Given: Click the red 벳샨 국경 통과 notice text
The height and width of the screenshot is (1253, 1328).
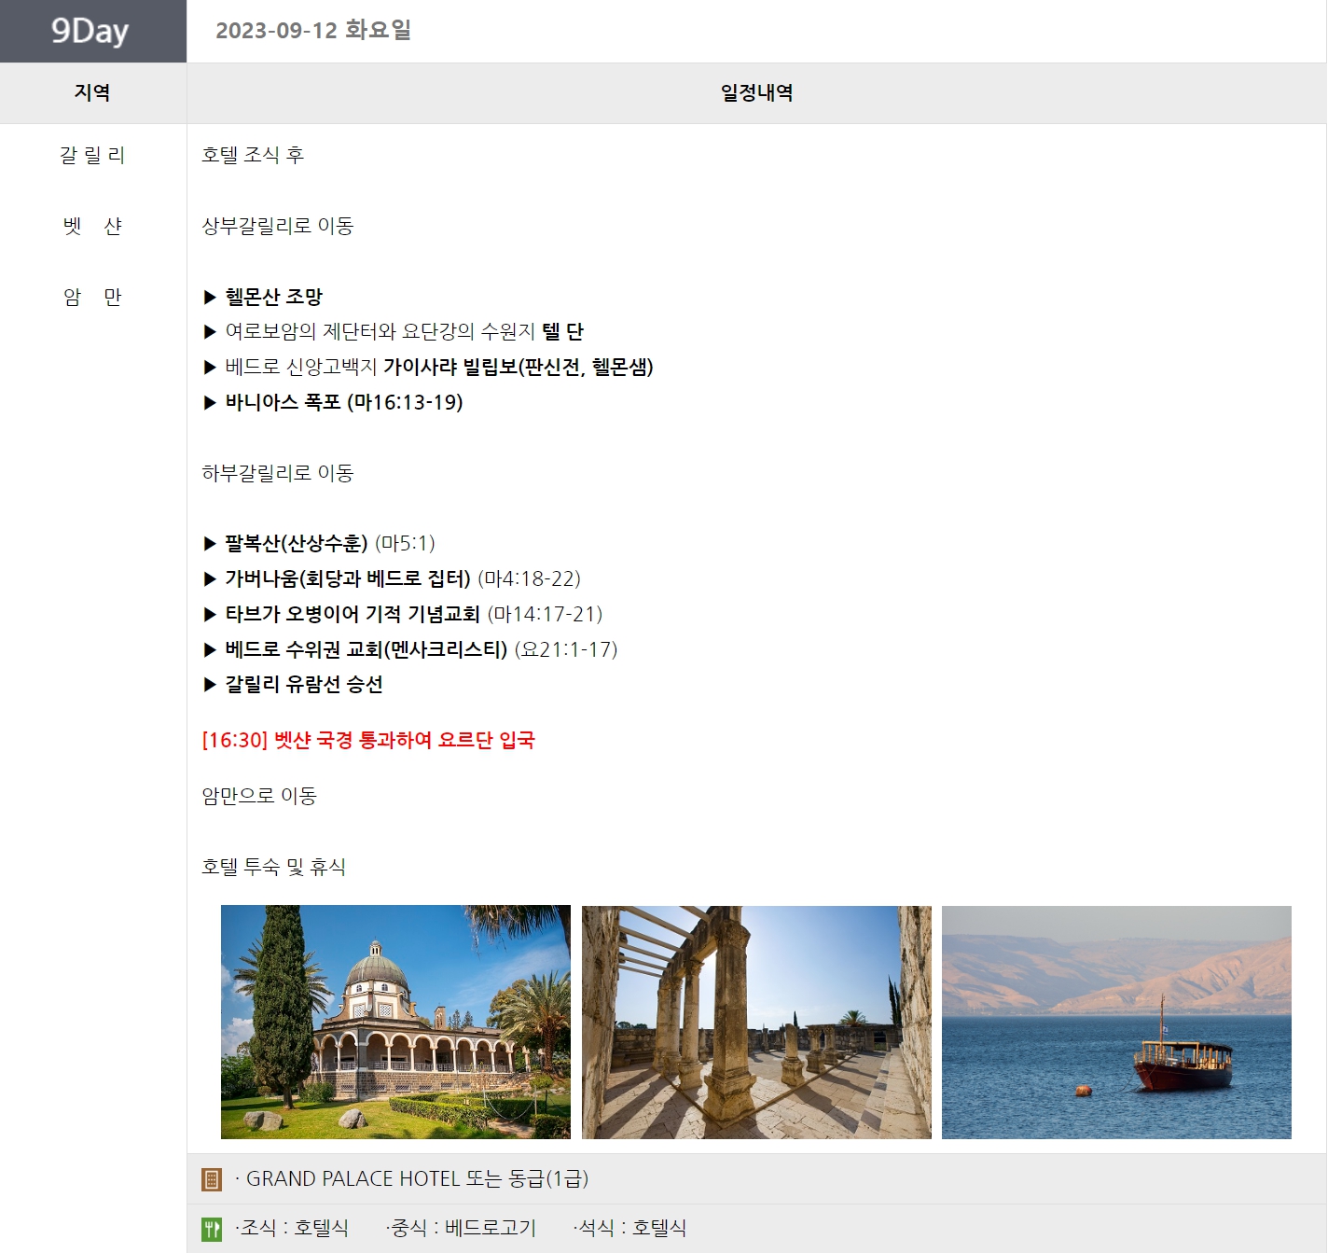Looking at the screenshot, I should coord(368,740).
